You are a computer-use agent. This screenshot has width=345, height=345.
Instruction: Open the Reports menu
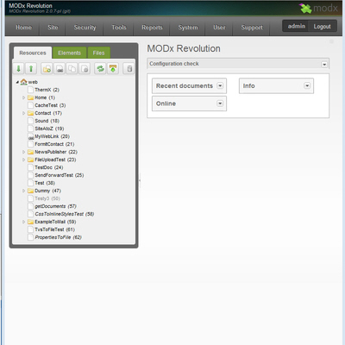point(152,28)
